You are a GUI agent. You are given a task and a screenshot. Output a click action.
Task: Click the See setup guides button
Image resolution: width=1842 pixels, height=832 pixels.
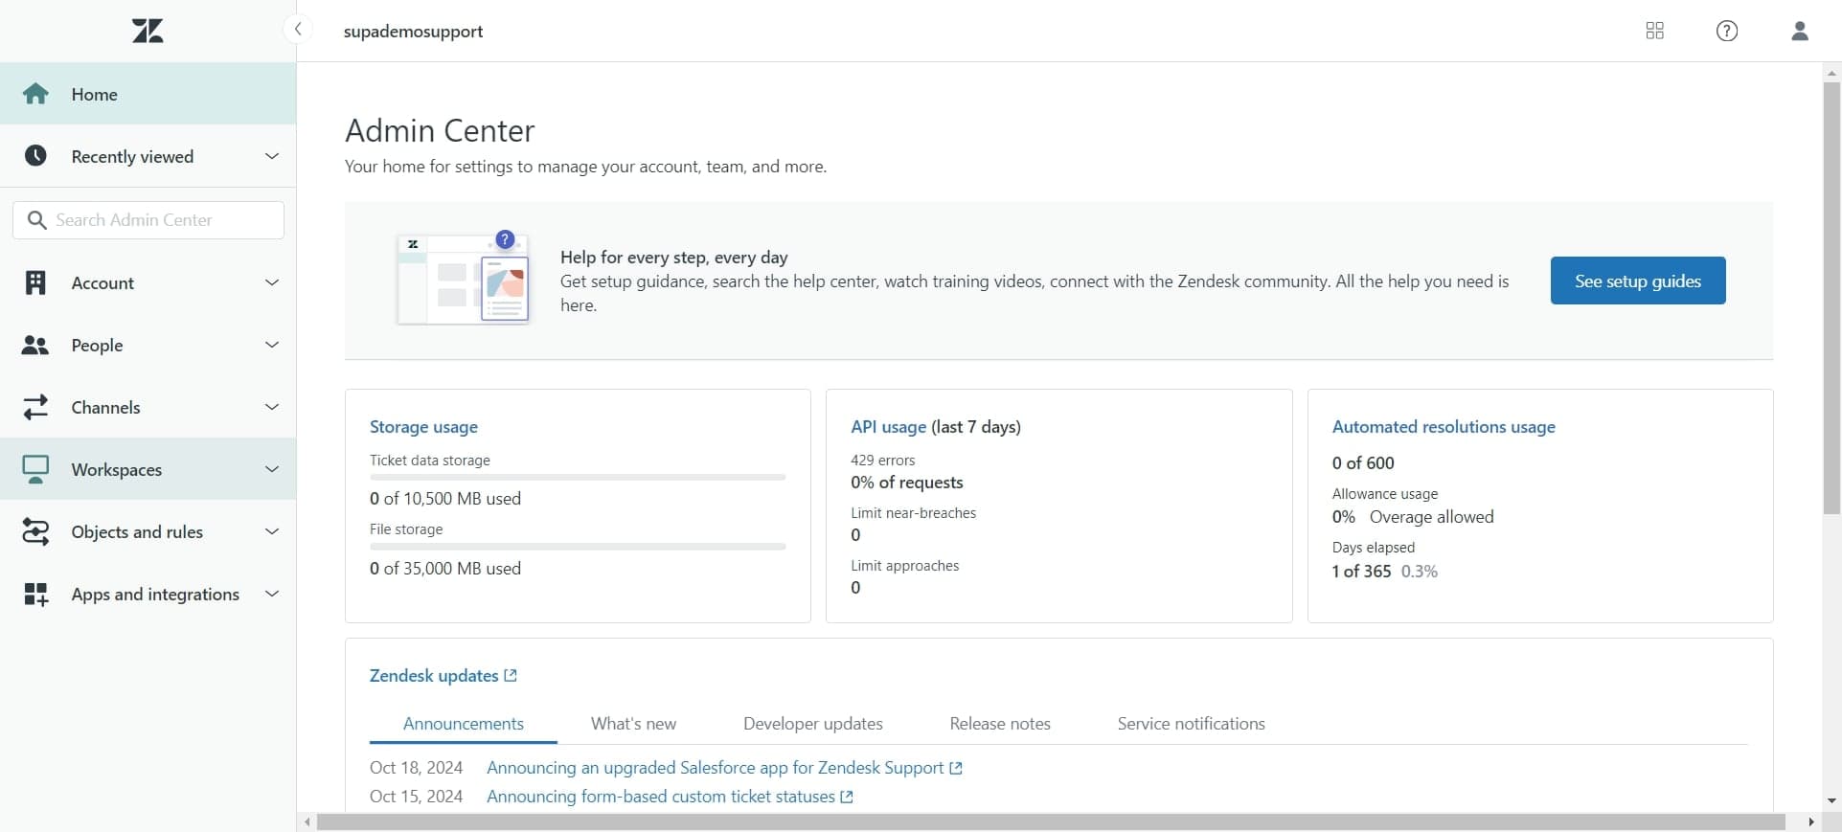tap(1638, 281)
